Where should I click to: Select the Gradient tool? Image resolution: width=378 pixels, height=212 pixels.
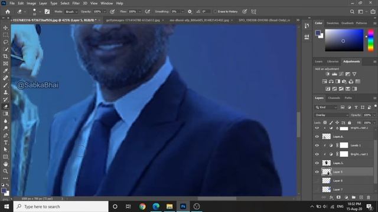pyautogui.click(x=5, y=114)
